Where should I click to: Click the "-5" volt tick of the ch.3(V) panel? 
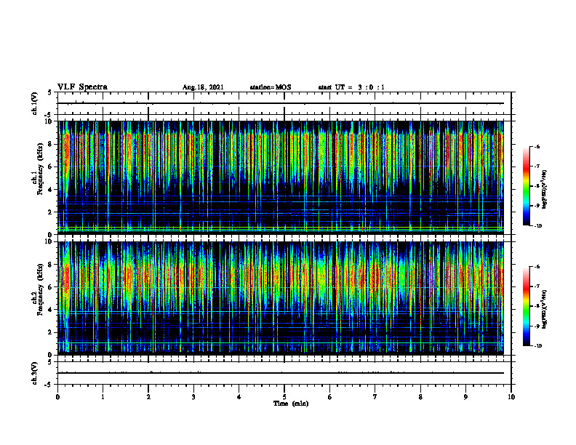click(49, 385)
